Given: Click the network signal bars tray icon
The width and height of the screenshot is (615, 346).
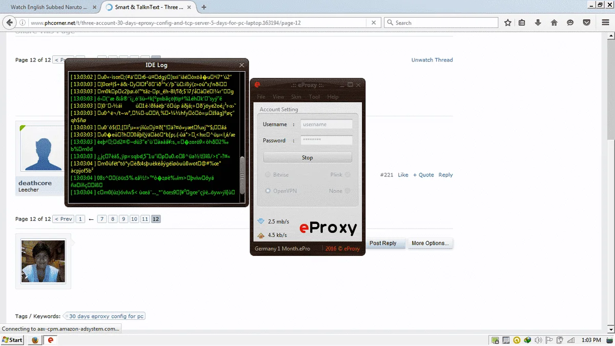Looking at the screenshot, I should pyautogui.click(x=570, y=340).
